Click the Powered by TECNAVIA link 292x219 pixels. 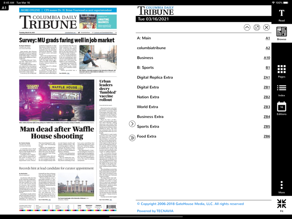(x=155, y=211)
